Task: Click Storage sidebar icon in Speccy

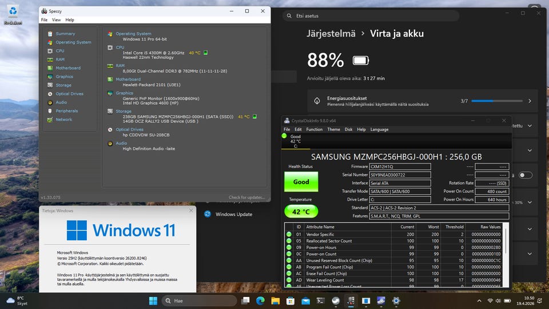Action: click(50, 85)
